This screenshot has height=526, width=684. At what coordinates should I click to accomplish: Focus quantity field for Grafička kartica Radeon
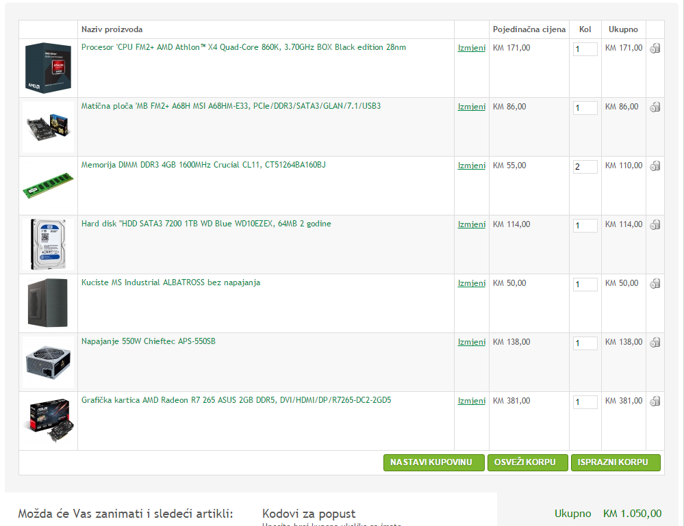[x=585, y=402]
